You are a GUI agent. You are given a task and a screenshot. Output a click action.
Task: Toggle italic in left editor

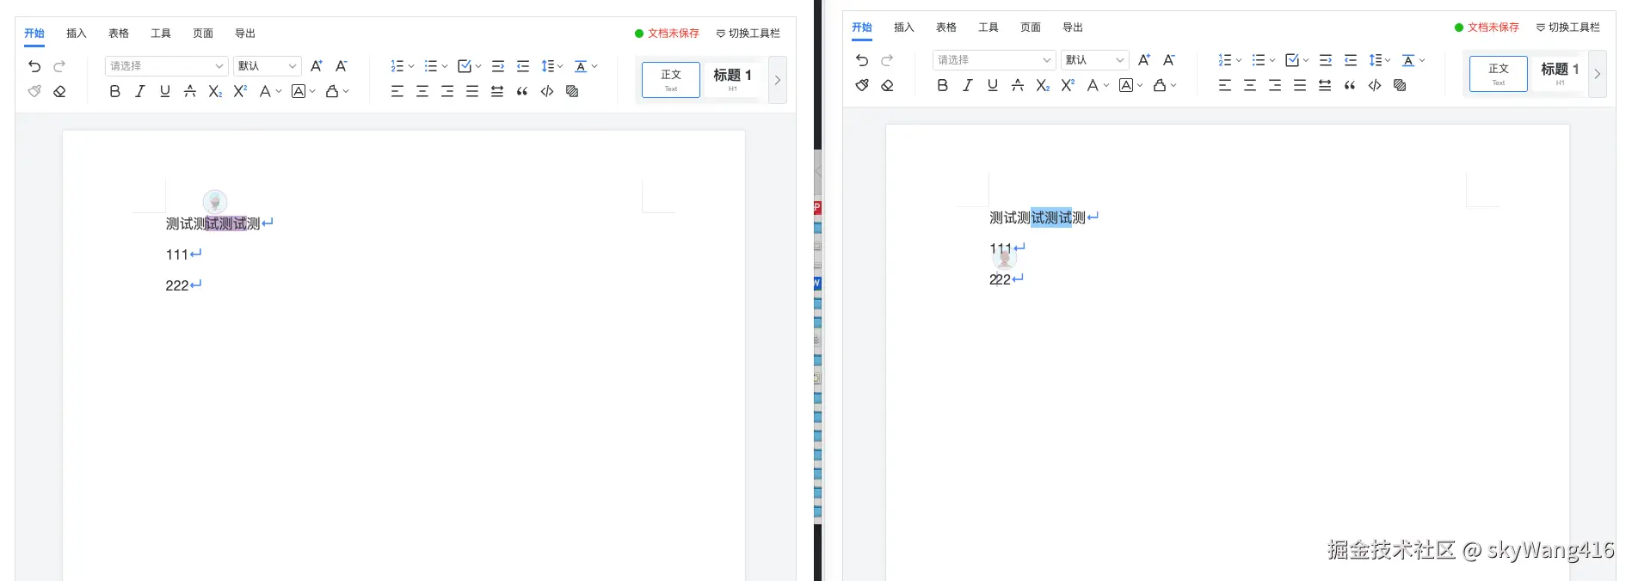click(x=140, y=91)
